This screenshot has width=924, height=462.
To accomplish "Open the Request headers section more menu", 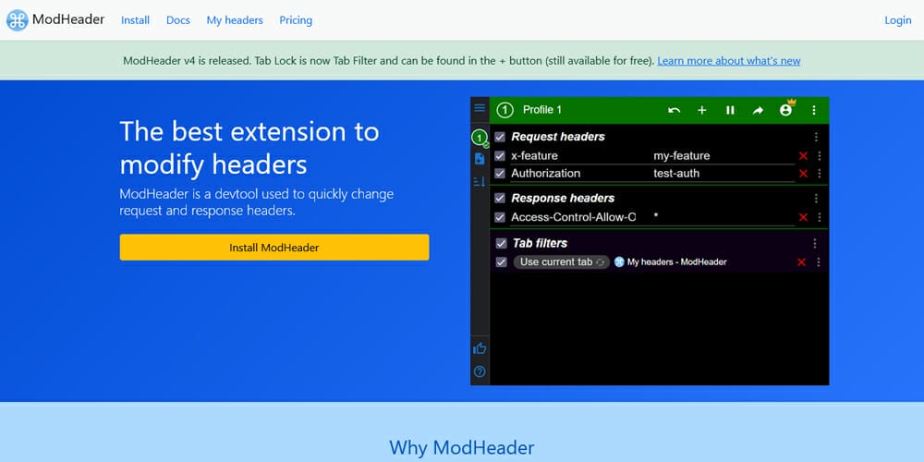I will click(x=816, y=138).
